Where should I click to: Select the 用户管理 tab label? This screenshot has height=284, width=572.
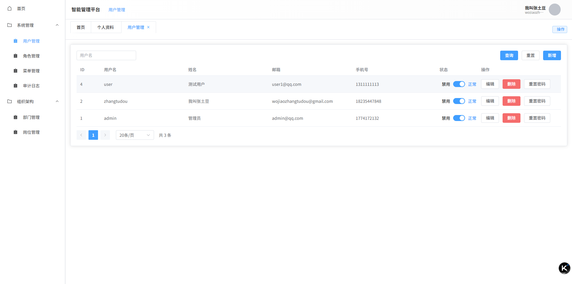click(x=136, y=27)
